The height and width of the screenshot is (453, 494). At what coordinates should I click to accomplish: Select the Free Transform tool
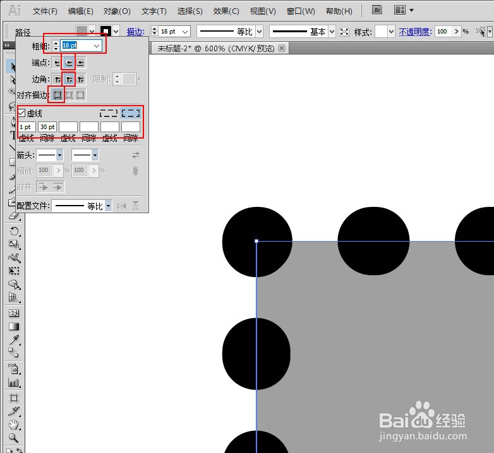pyautogui.click(x=14, y=271)
